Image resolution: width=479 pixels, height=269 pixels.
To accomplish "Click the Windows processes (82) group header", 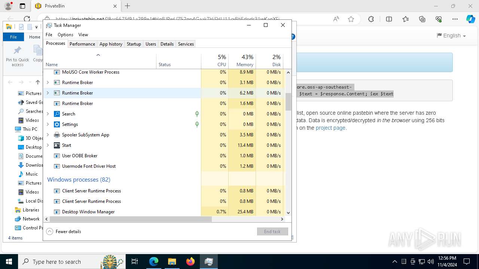I will click(x=79, y=180).
